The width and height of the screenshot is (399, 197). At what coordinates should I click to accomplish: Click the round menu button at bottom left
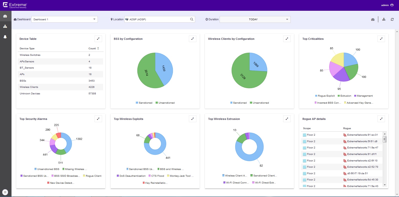coord(5,192)
